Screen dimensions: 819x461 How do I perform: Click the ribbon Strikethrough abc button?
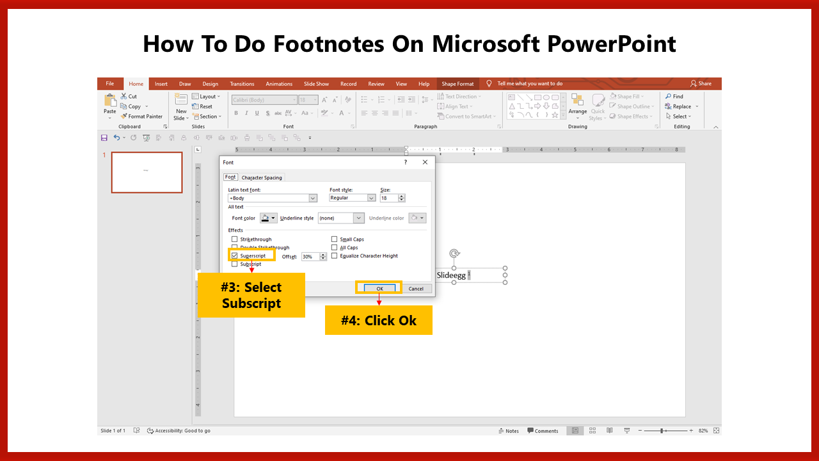pyautogui.click(x=278, y=113)
